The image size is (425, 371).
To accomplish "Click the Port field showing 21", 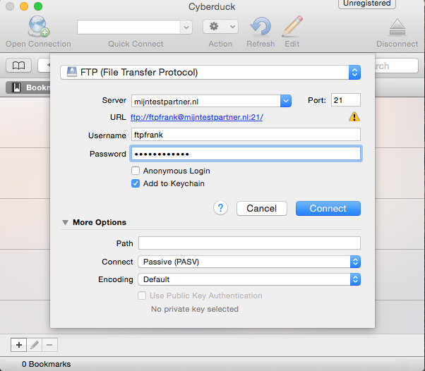I will (x=346, y=100).
